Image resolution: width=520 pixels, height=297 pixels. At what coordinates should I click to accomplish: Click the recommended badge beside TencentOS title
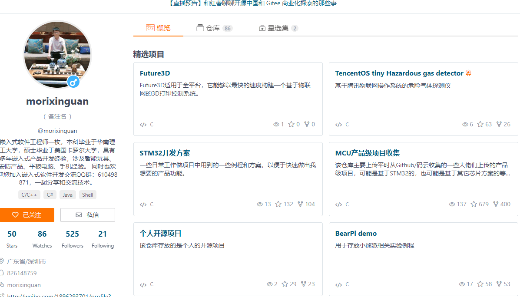[x=468, y=73]
